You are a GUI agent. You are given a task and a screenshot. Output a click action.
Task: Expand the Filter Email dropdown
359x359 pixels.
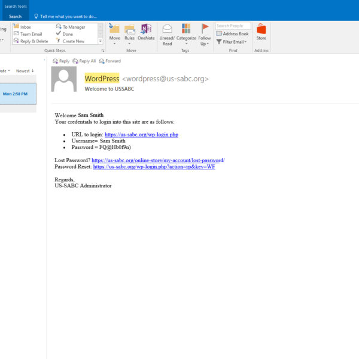pyautogui.click(x=232, y=42)
